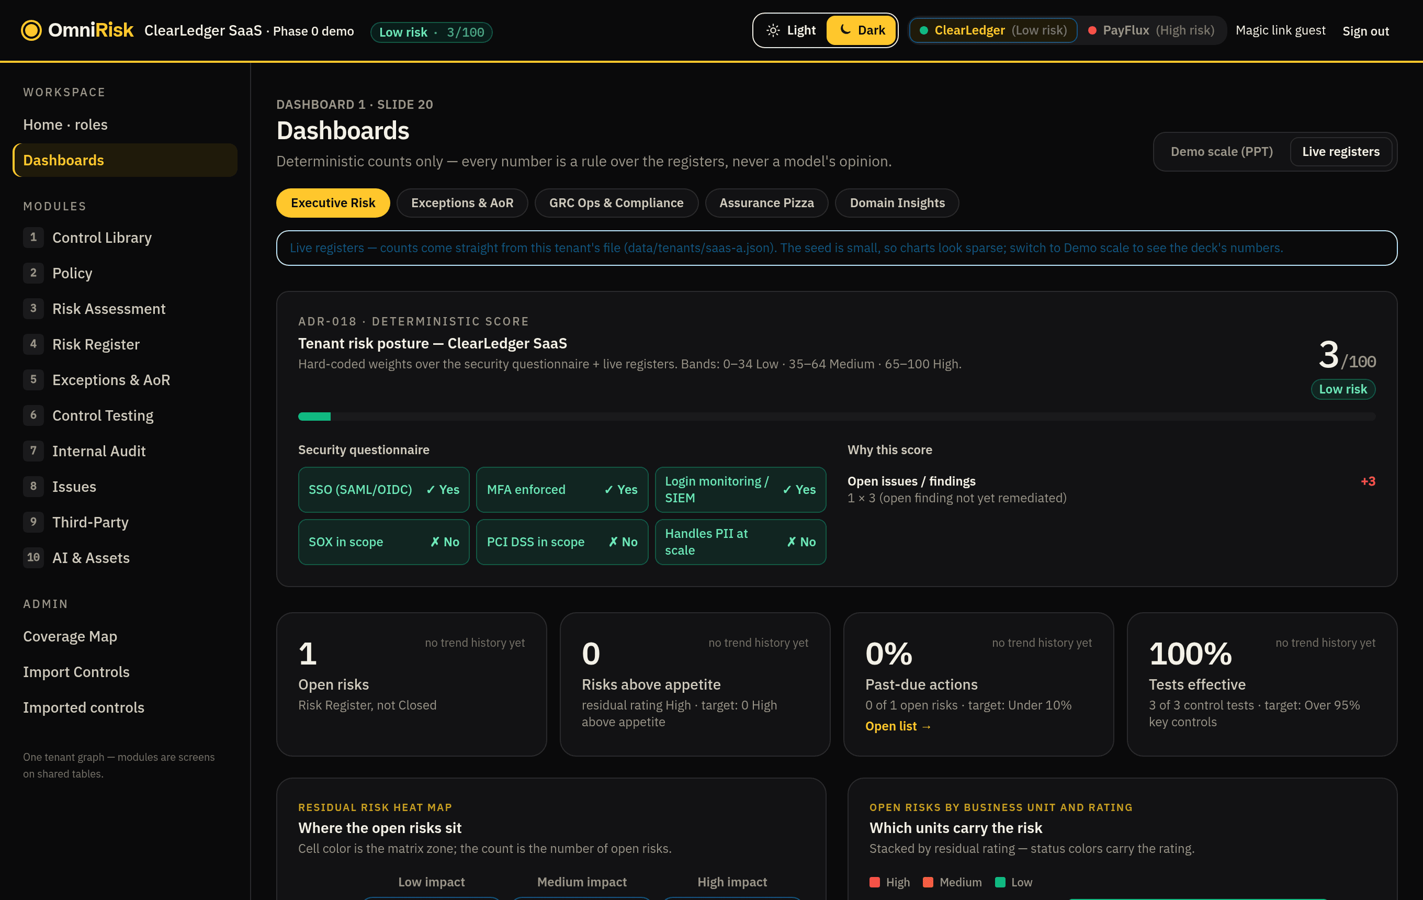Follow the Open list link

click(x=898, y=726)
